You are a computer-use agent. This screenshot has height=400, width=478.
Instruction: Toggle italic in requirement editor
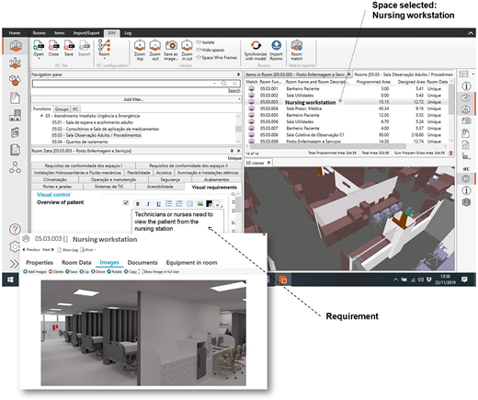(x=148, y=204)
